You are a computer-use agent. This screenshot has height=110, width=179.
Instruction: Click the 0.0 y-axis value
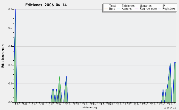click(10, 102)
